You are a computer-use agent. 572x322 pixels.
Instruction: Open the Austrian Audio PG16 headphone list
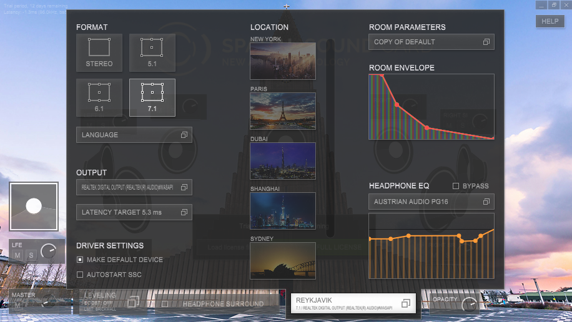[x=431, y=202]
